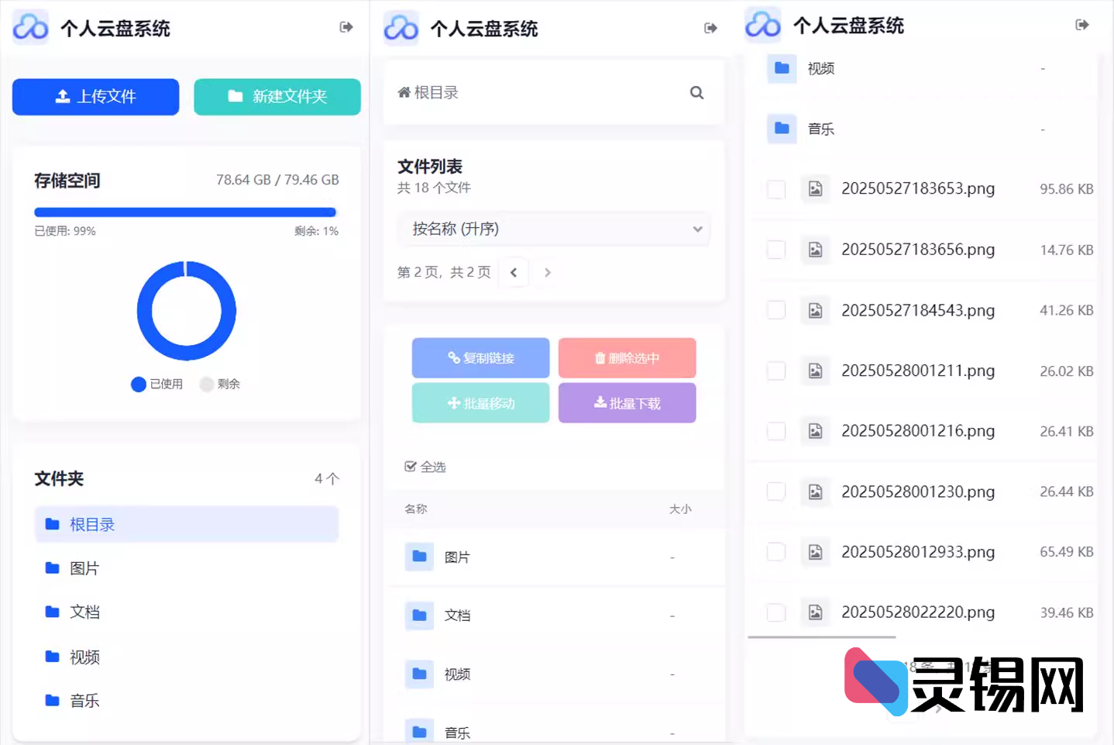The width and height of the screenshot is (1114, 745).
Task: Go to the previous page with left chevron
Action: click(x=514, y=273)
